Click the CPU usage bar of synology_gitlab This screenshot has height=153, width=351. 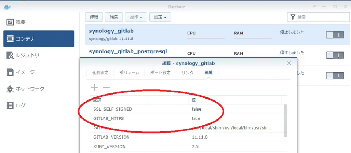point(206,39)
